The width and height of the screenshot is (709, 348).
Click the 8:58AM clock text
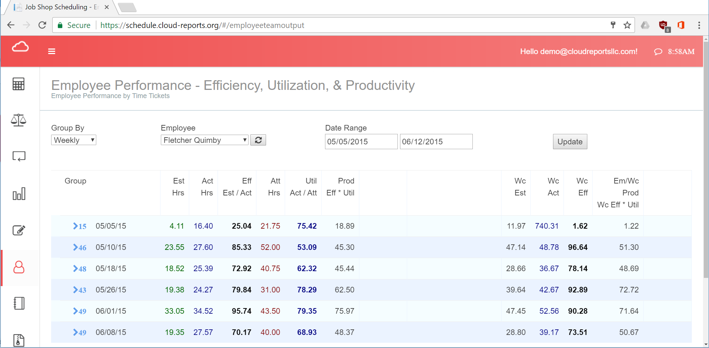(681, 51)
